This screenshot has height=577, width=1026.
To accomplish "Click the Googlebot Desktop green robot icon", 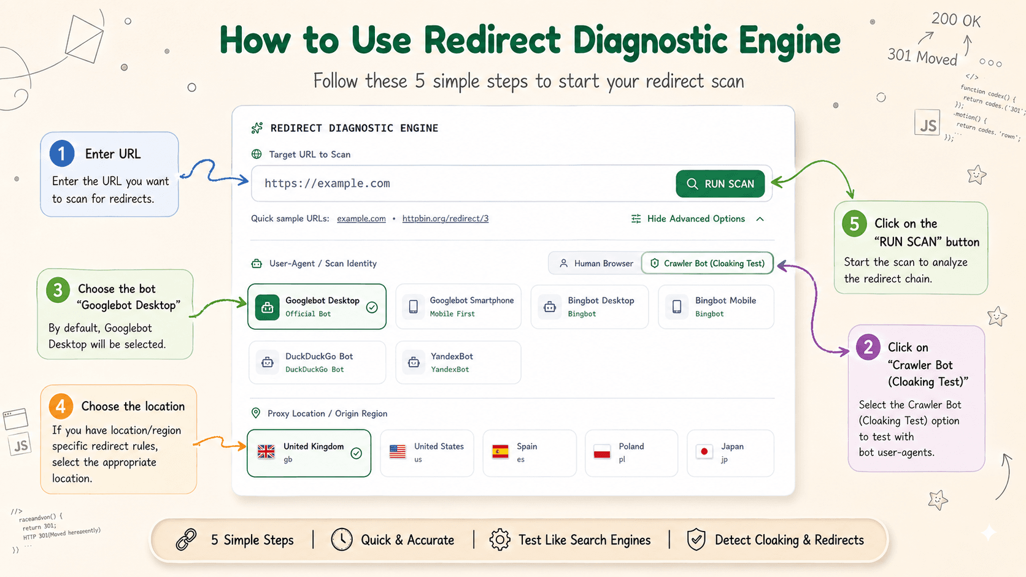I will (268, 307).
